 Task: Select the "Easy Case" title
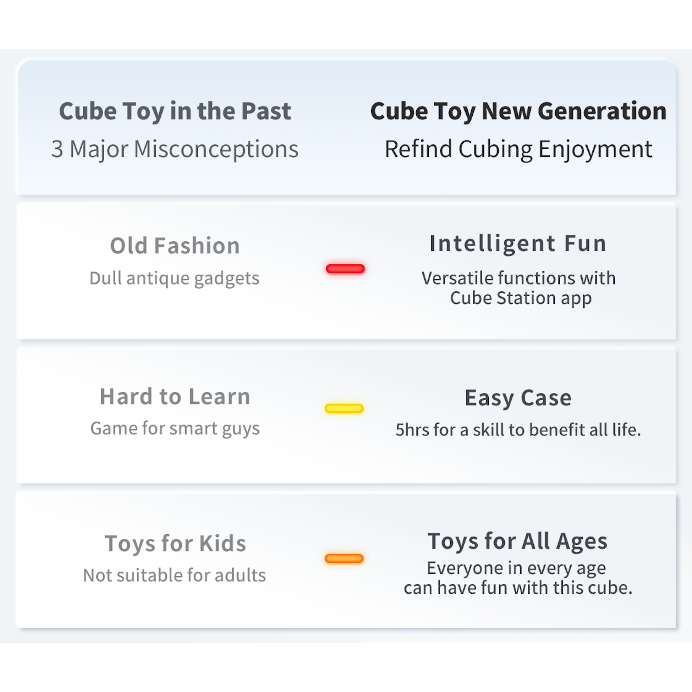[518, 398]
